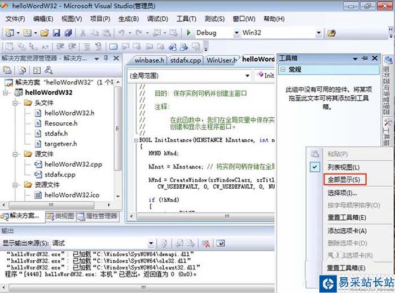Image resolution: width=395 pixels, height=293 pixels.
Task: Click the Add New Item toolbar icon
Action: click(x=27, y=33)
